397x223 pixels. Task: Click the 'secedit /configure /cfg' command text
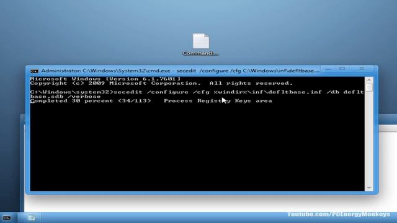161,92
